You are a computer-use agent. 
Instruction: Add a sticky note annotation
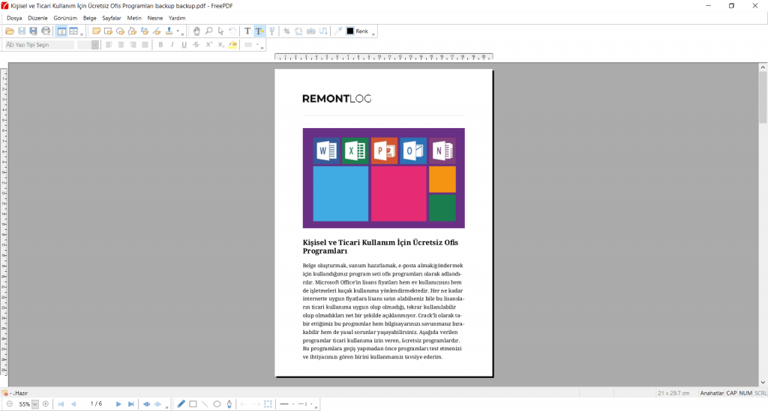tap(97, 31)
